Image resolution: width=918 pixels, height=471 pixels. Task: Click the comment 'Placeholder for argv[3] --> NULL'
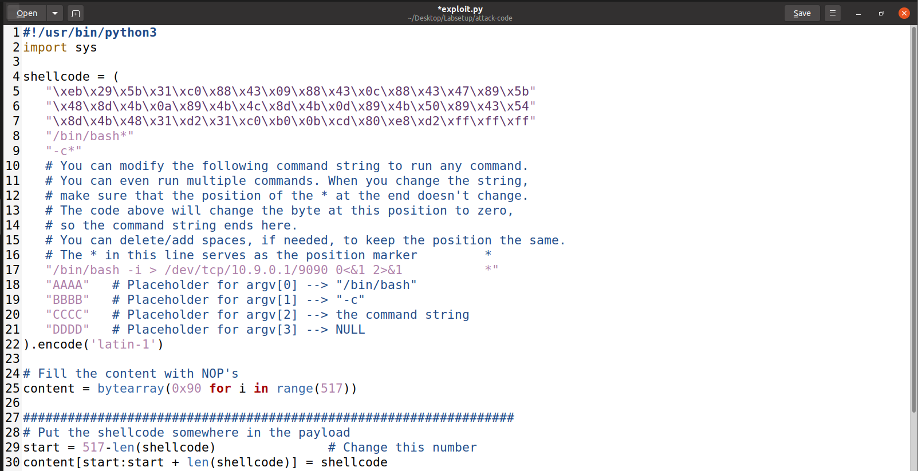239,330
